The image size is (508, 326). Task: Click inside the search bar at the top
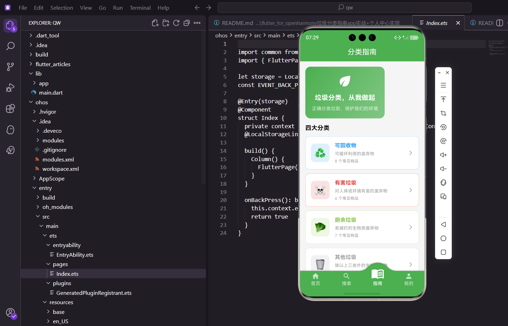344,7
